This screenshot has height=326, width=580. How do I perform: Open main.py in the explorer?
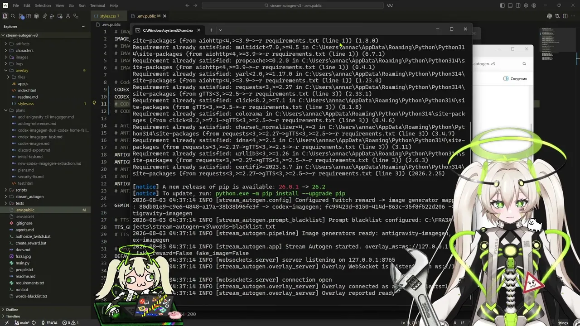pos(45,263)
